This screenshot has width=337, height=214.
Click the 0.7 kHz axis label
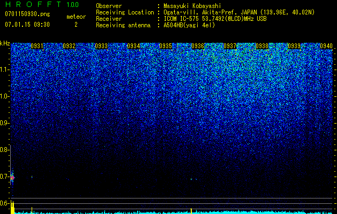(4, 177)
